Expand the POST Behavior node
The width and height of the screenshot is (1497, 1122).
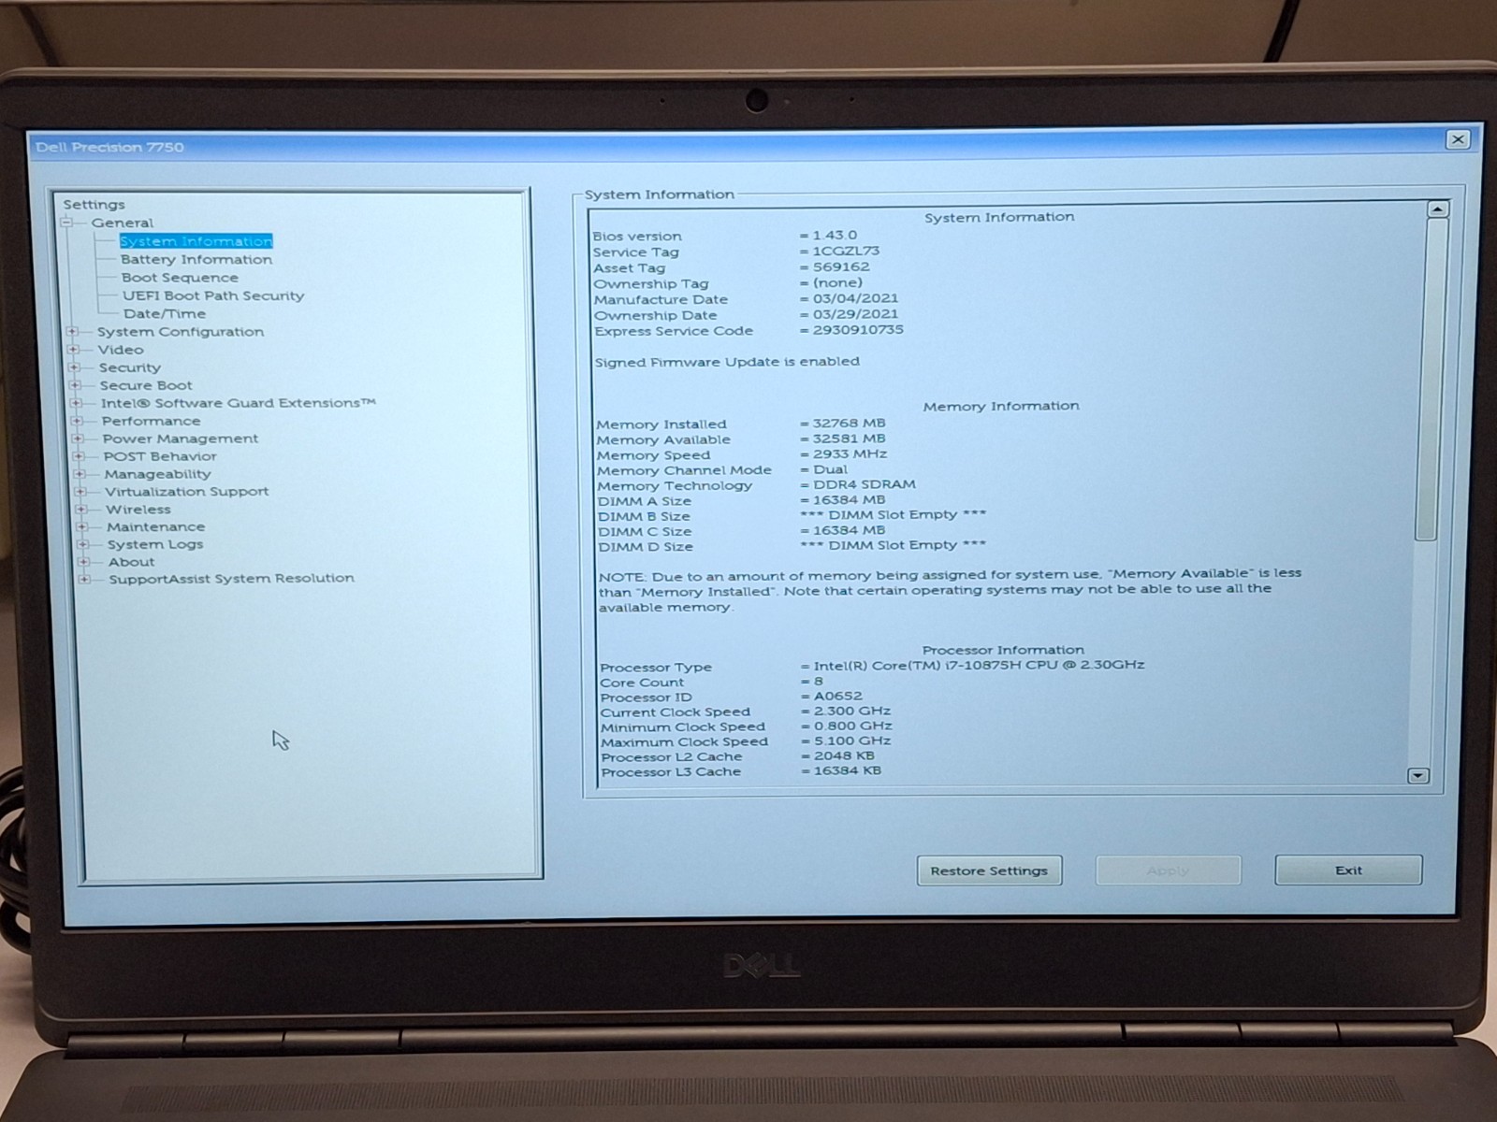80,456
